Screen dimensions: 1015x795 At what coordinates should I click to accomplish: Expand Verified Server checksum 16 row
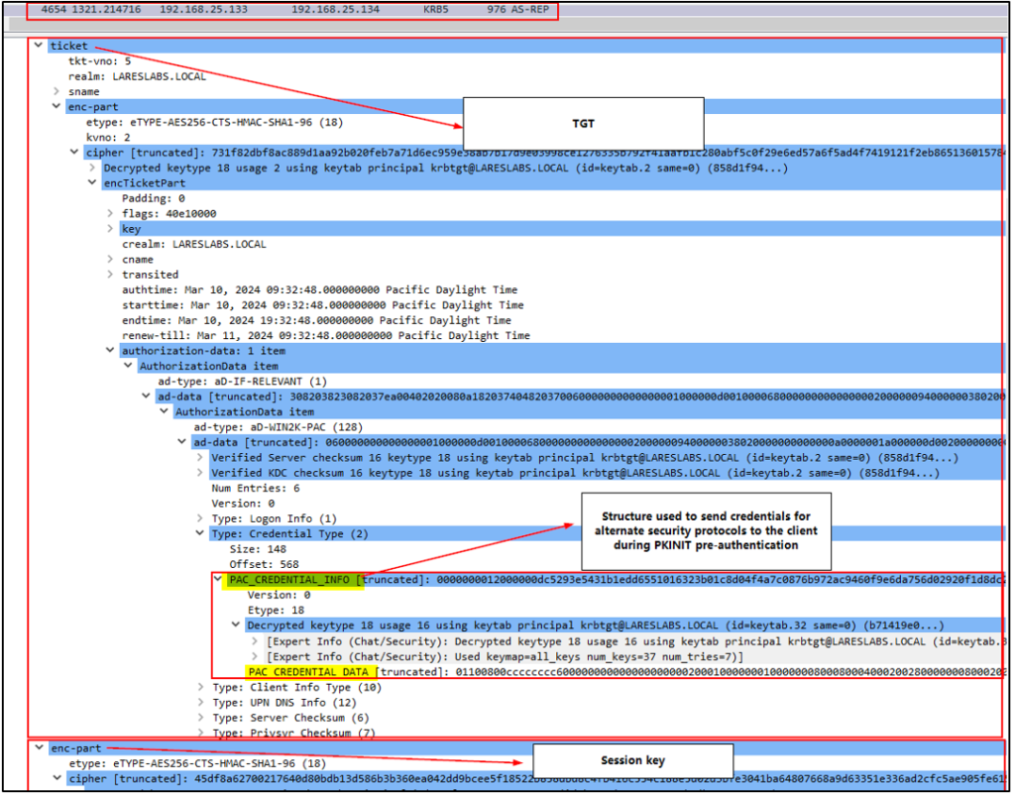click(x=200, y=457)
